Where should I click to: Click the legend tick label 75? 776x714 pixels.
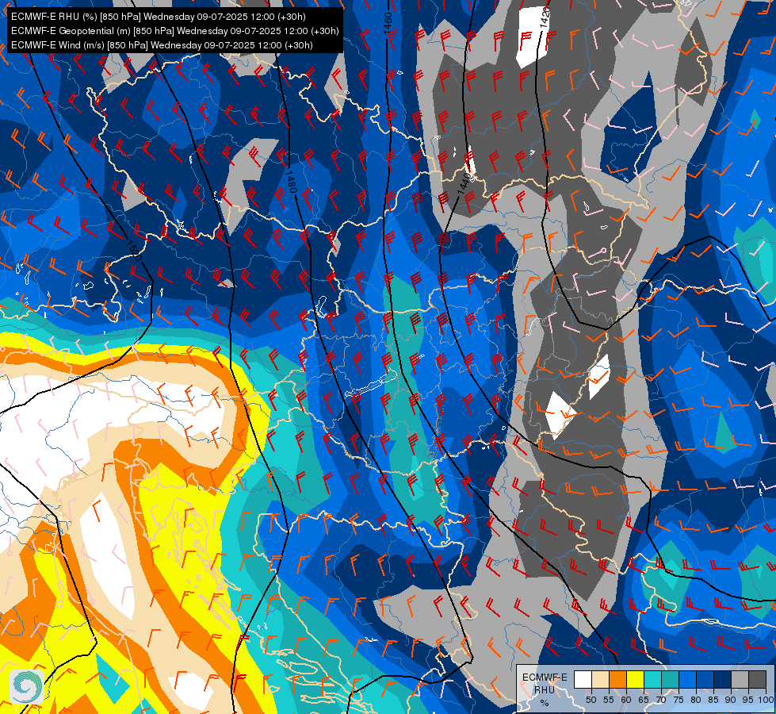(679, 701)
